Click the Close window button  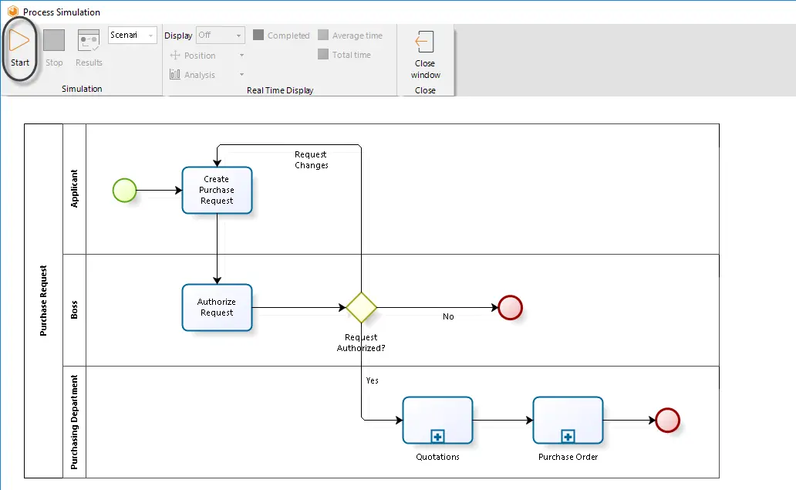(425, 55)
